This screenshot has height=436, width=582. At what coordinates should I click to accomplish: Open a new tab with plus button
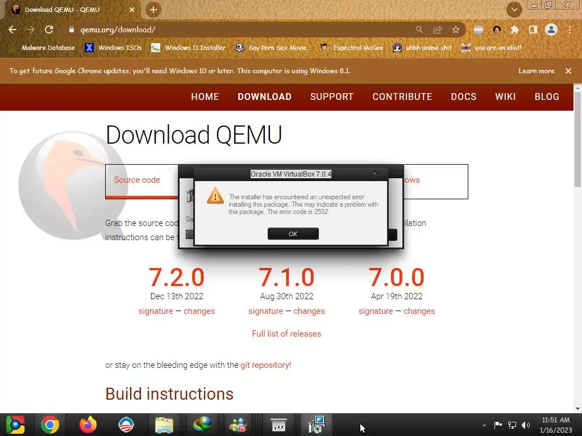pos(153,10)
